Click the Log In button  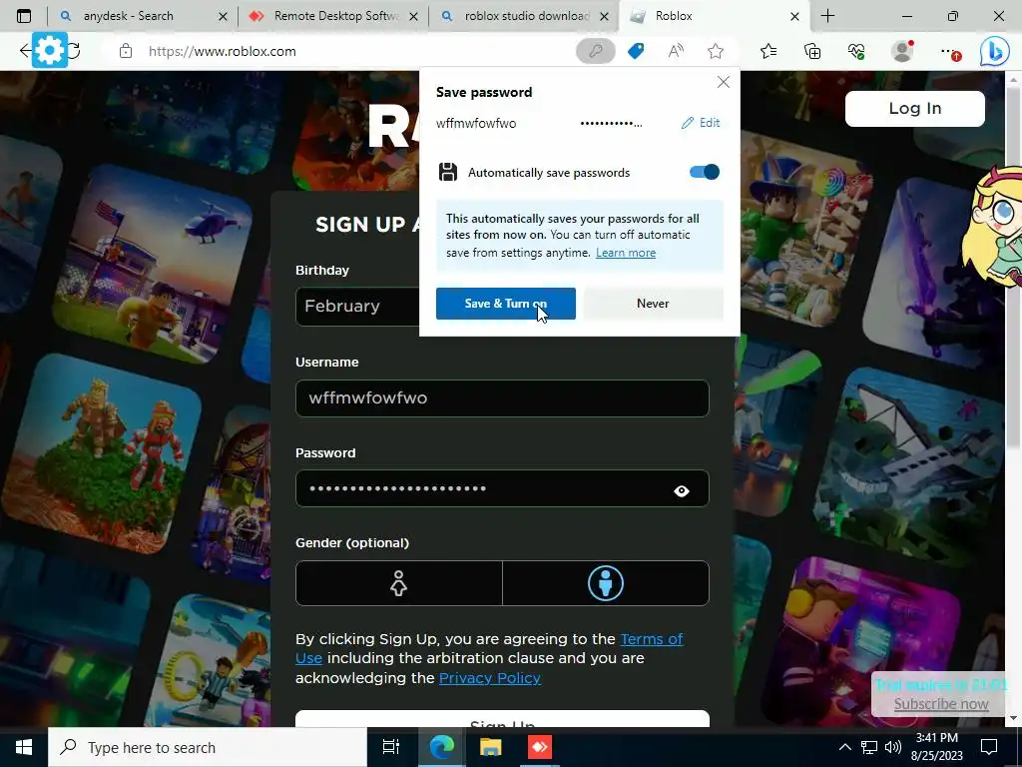914,108
